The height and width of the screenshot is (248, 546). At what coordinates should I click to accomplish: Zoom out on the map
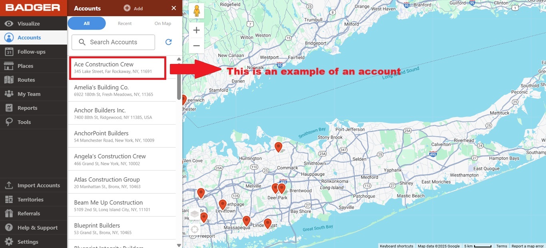pyautogui.click(x=196, y=46)
